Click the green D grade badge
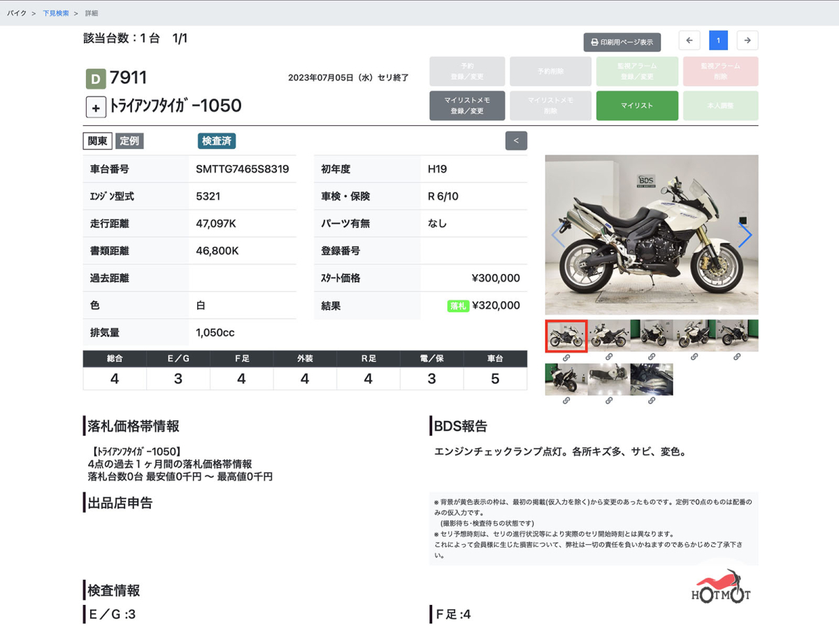Image resolution: width=839 pixels, height=628 pixels. click(x=96, y=78)
